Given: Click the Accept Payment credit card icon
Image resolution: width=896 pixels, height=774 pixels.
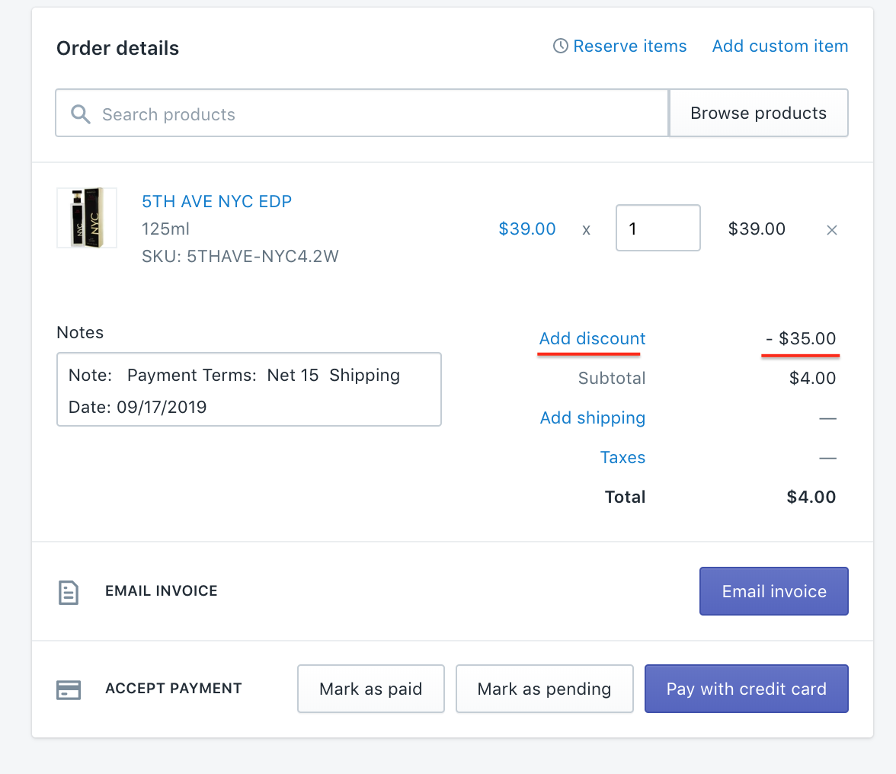Looking at the screenshot, I should pos(69,689).
